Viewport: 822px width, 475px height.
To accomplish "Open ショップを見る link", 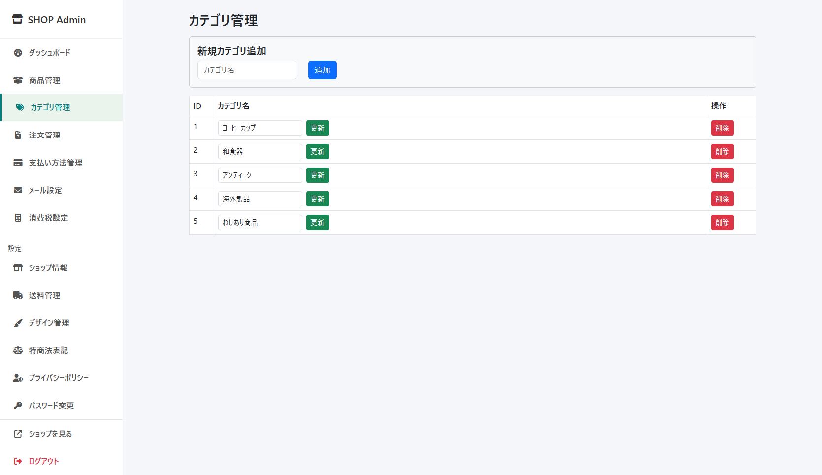I will [50, 434].
